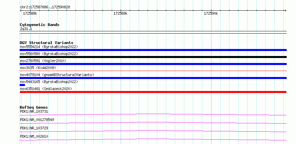Select the PDK1|NR_103731 transcript label
Viewport: 296px width, 144px height.
point(34,112)
